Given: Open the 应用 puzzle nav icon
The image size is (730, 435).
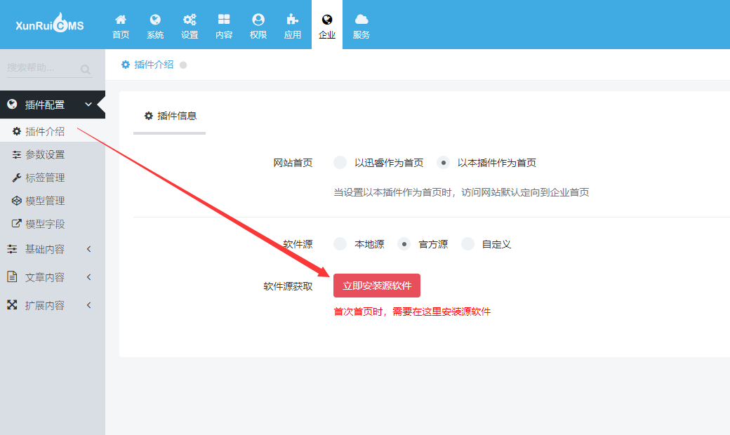Looking at the screenshot, I should coord(293,20).
